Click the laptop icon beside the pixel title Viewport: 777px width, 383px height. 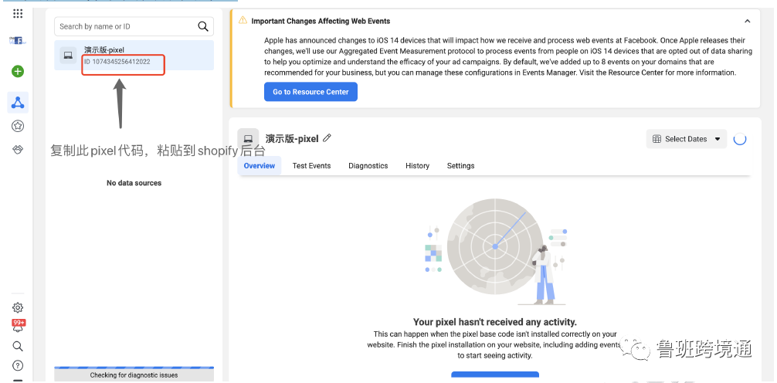coord(248,139)
